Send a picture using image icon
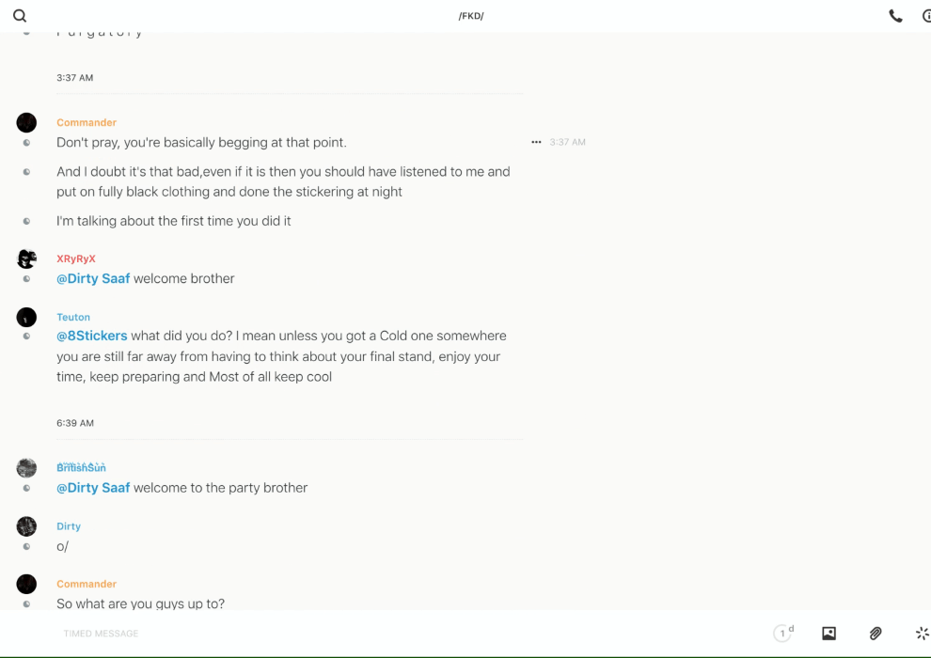Screen dimensions: 931x658 828,634
